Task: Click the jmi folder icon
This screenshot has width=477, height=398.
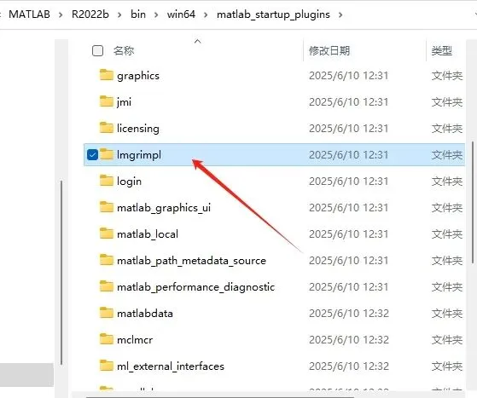Action: [107, 101]
